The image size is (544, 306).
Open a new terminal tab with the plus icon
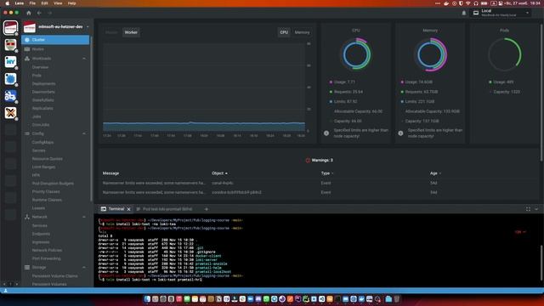click(x=207, y=209)
